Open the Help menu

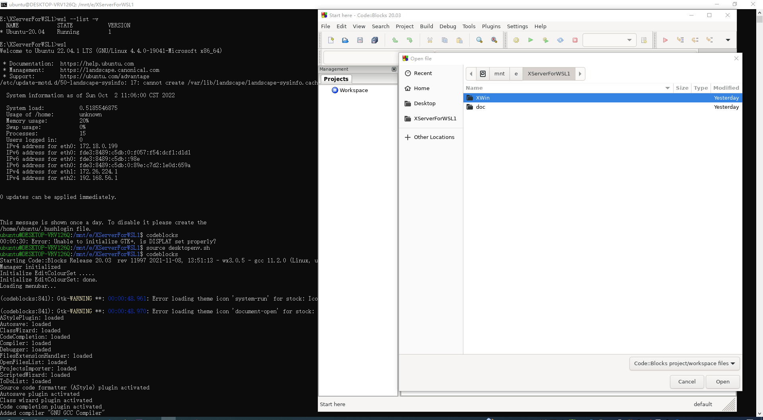[x=540, y=26]
